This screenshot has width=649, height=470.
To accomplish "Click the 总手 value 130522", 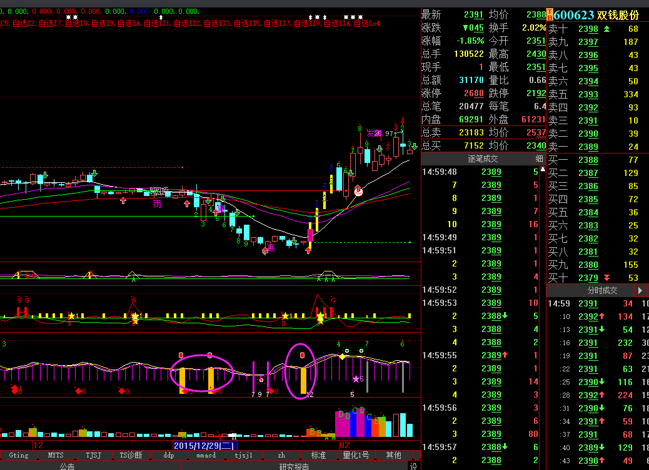I will pyautogui.click(x=469, y=54).
